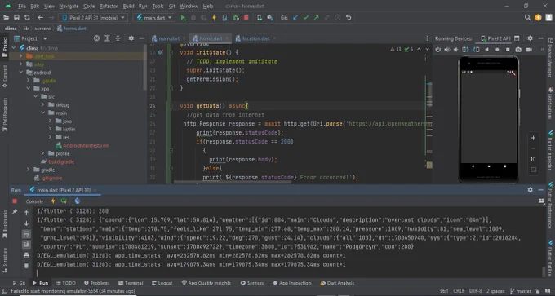Click the emulator overview square button
This screenshot has height=296, width=555.
pos(508,50)
